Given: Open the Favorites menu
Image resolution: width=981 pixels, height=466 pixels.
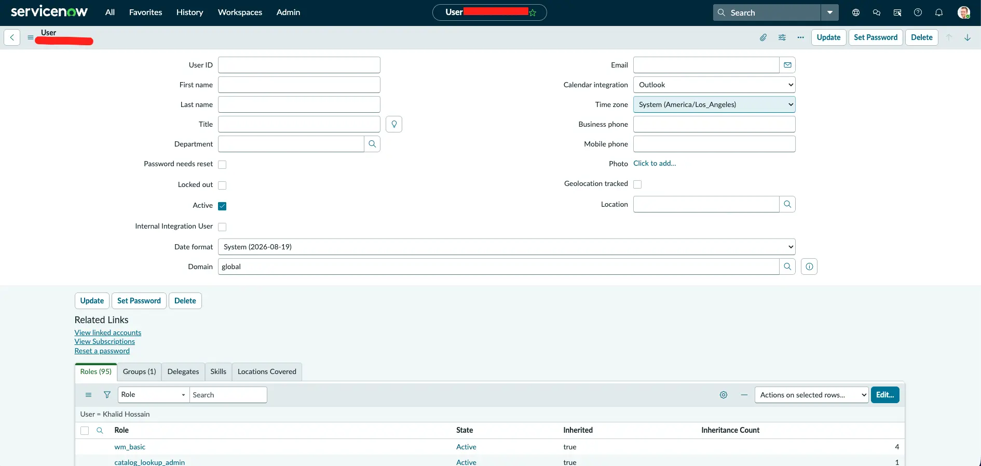Looking at the screenshot, I should (x=145, y=12).
